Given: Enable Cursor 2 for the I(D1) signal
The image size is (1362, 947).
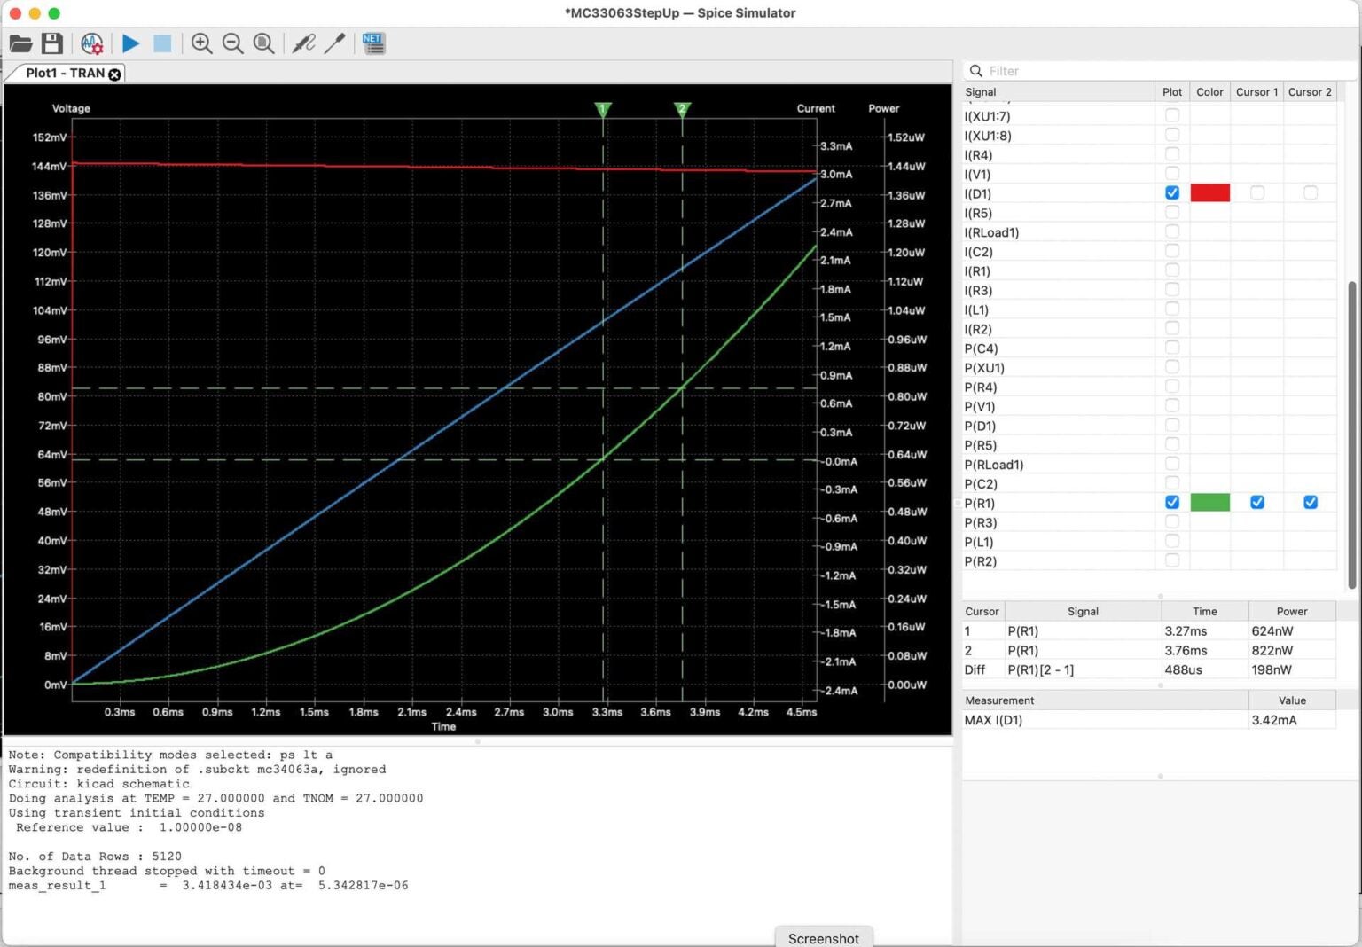Looking at the screenshot, I should (x=1311, y=192).
